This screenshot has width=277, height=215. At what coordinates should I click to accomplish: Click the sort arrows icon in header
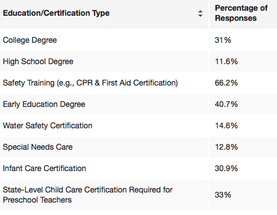(200, 14)
